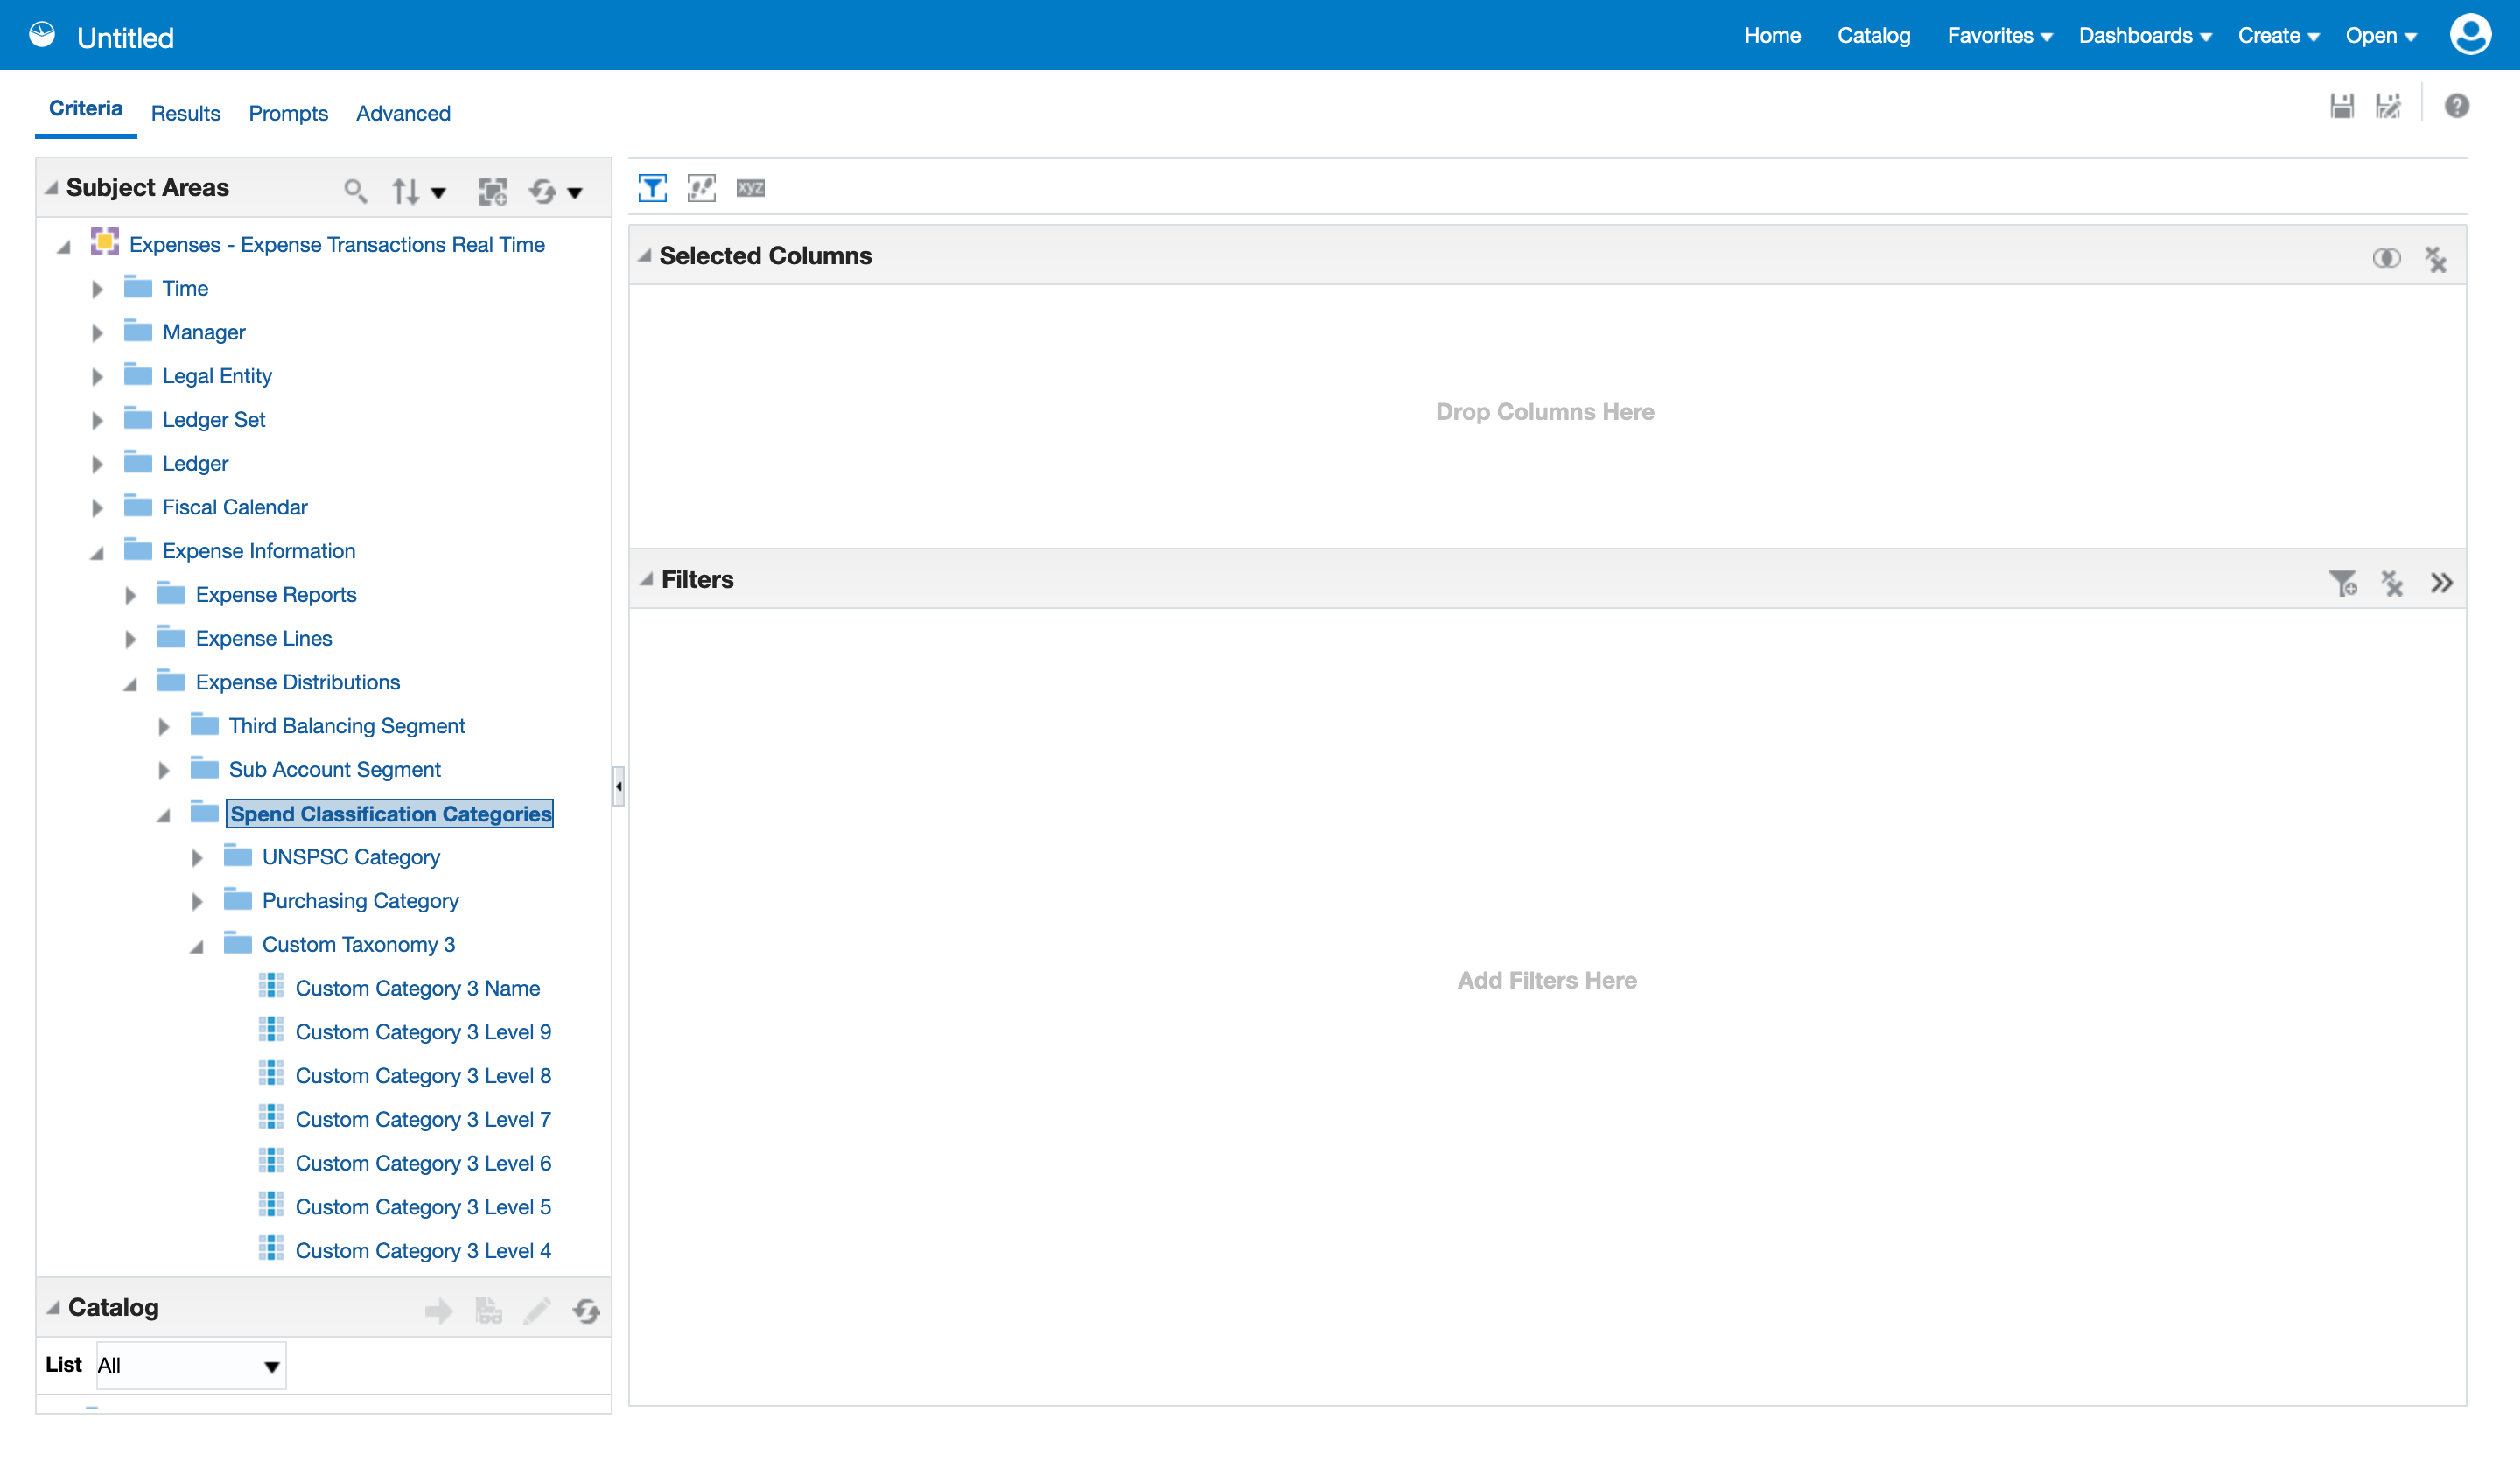Screen dimensions: 2520x1461
Task: Switch to the Results tab
Action: [185, 113]
